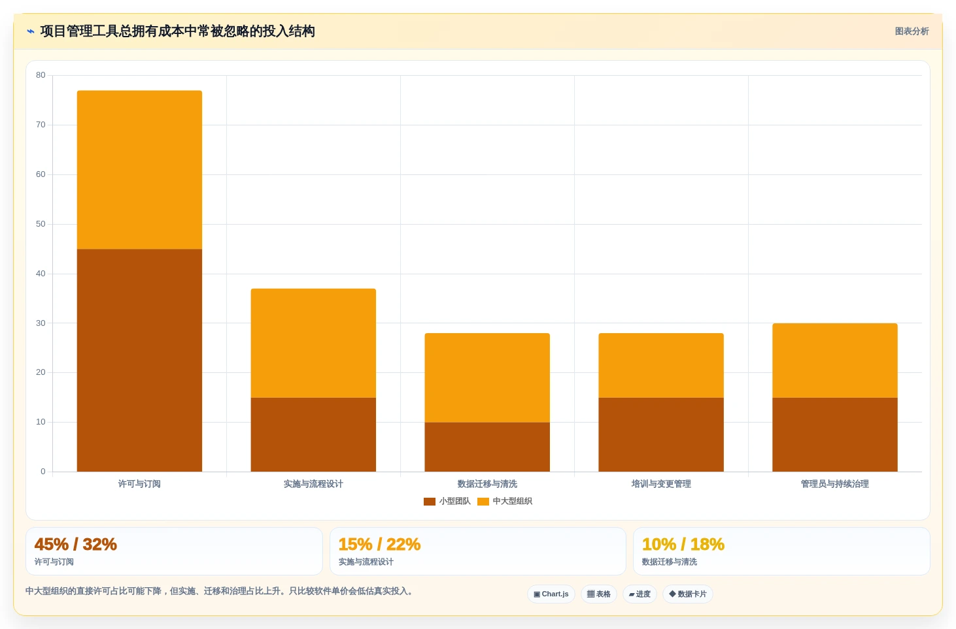The width and height of the screenshot is (956, 629).
Task: Click the 许可与订阅 x-axis label
Action: click(139, 484)
